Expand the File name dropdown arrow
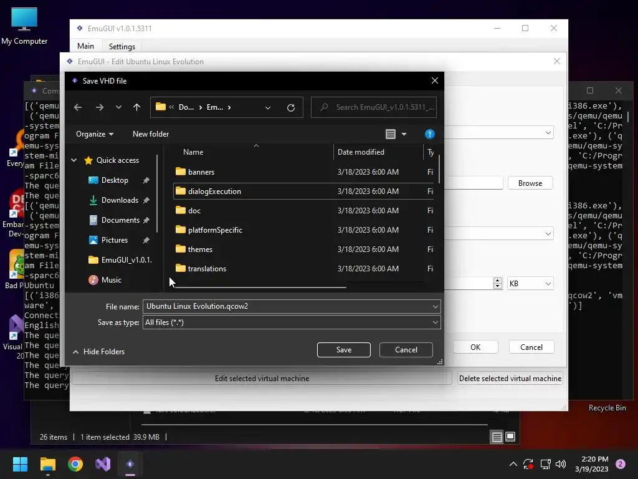The image size is (638, 479). (435, 306)
